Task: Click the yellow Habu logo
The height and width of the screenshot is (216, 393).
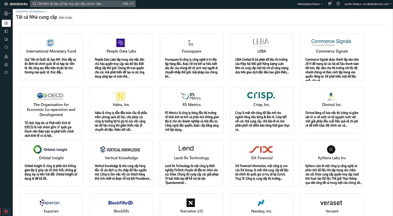Action: tap(120, 96)
